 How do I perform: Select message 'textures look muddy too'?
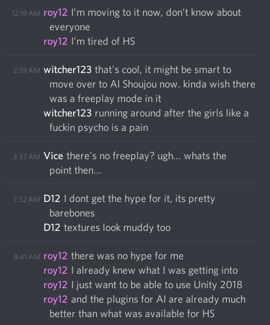[117, 228]
